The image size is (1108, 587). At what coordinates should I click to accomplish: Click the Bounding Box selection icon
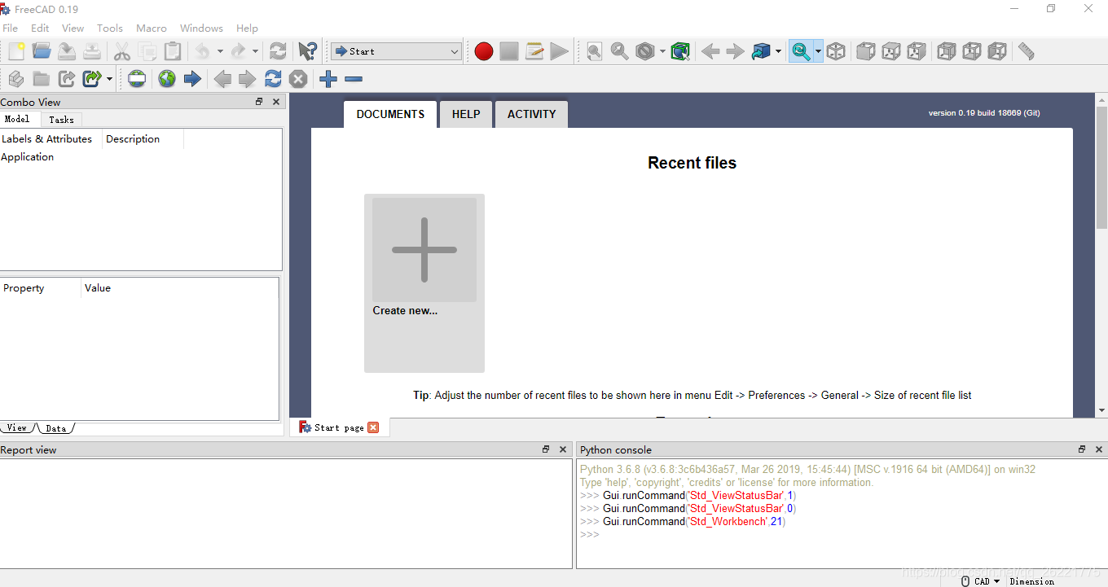click(681, 51)
